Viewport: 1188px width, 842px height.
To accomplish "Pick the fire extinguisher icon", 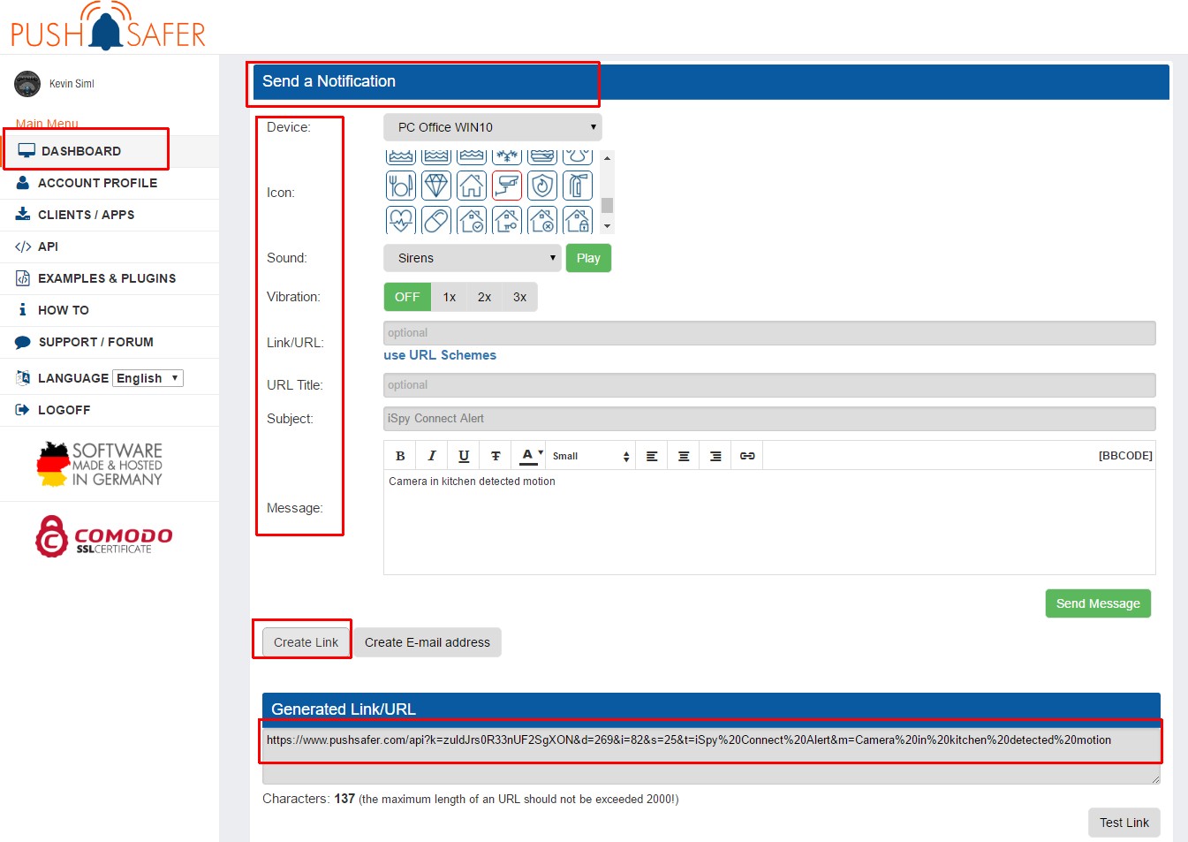I will click(578, 186).
